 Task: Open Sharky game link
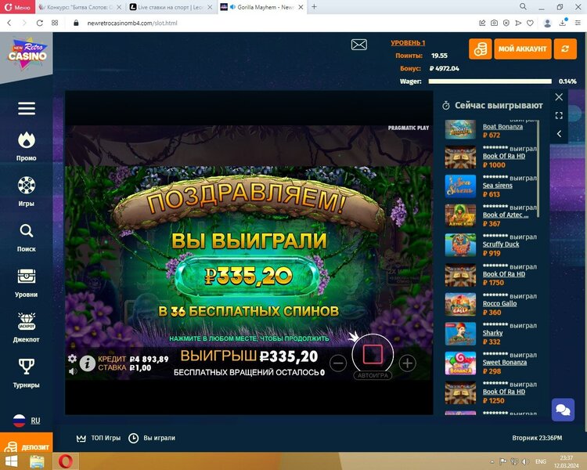click(492, 333)
